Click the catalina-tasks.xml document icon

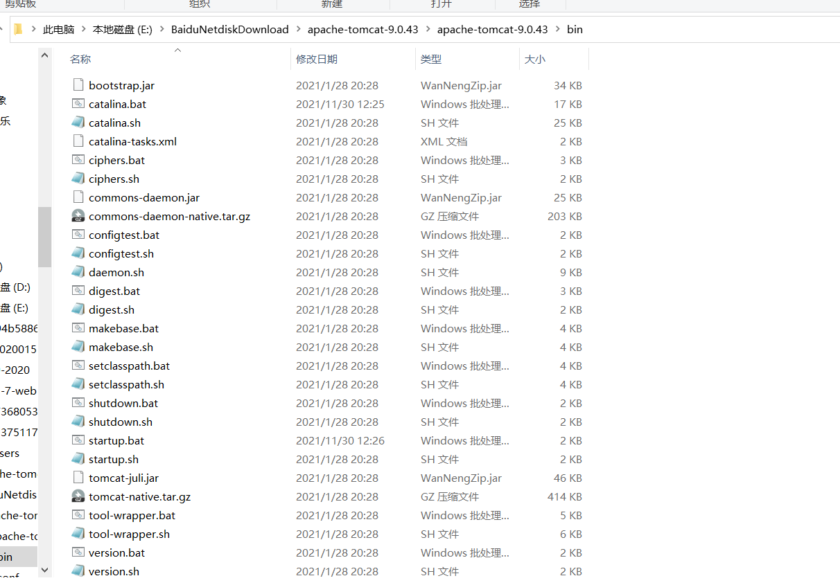point(78,141)
